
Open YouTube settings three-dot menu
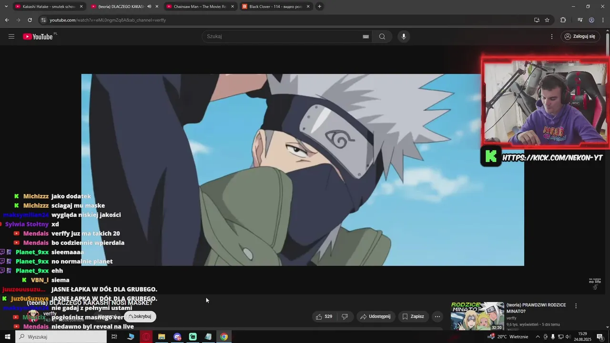click(x=552, y=36)
